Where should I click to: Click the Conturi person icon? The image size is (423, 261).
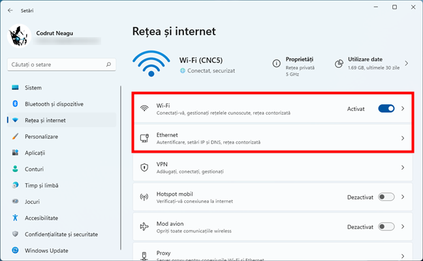[16, 169]
